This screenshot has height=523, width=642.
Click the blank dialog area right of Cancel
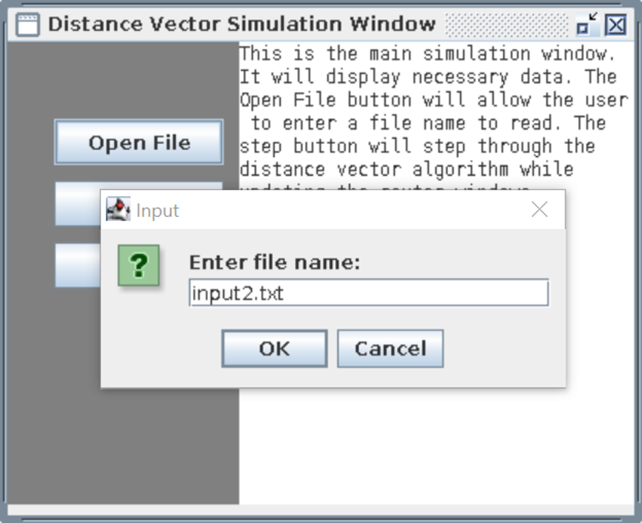(x=504, y=349)
